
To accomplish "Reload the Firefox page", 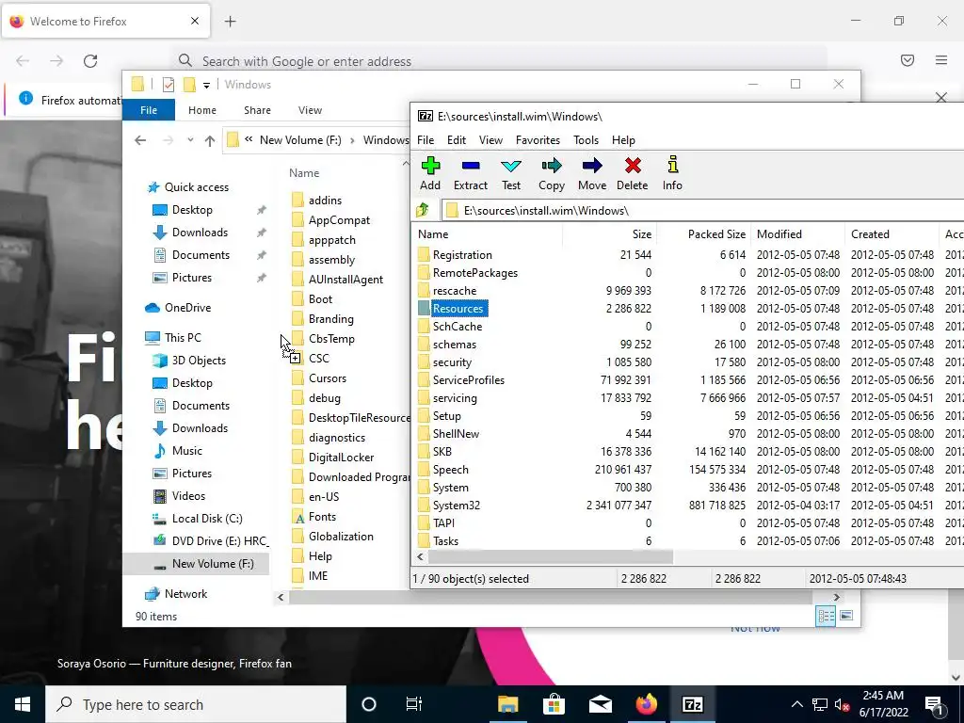I will click(90, 61).
